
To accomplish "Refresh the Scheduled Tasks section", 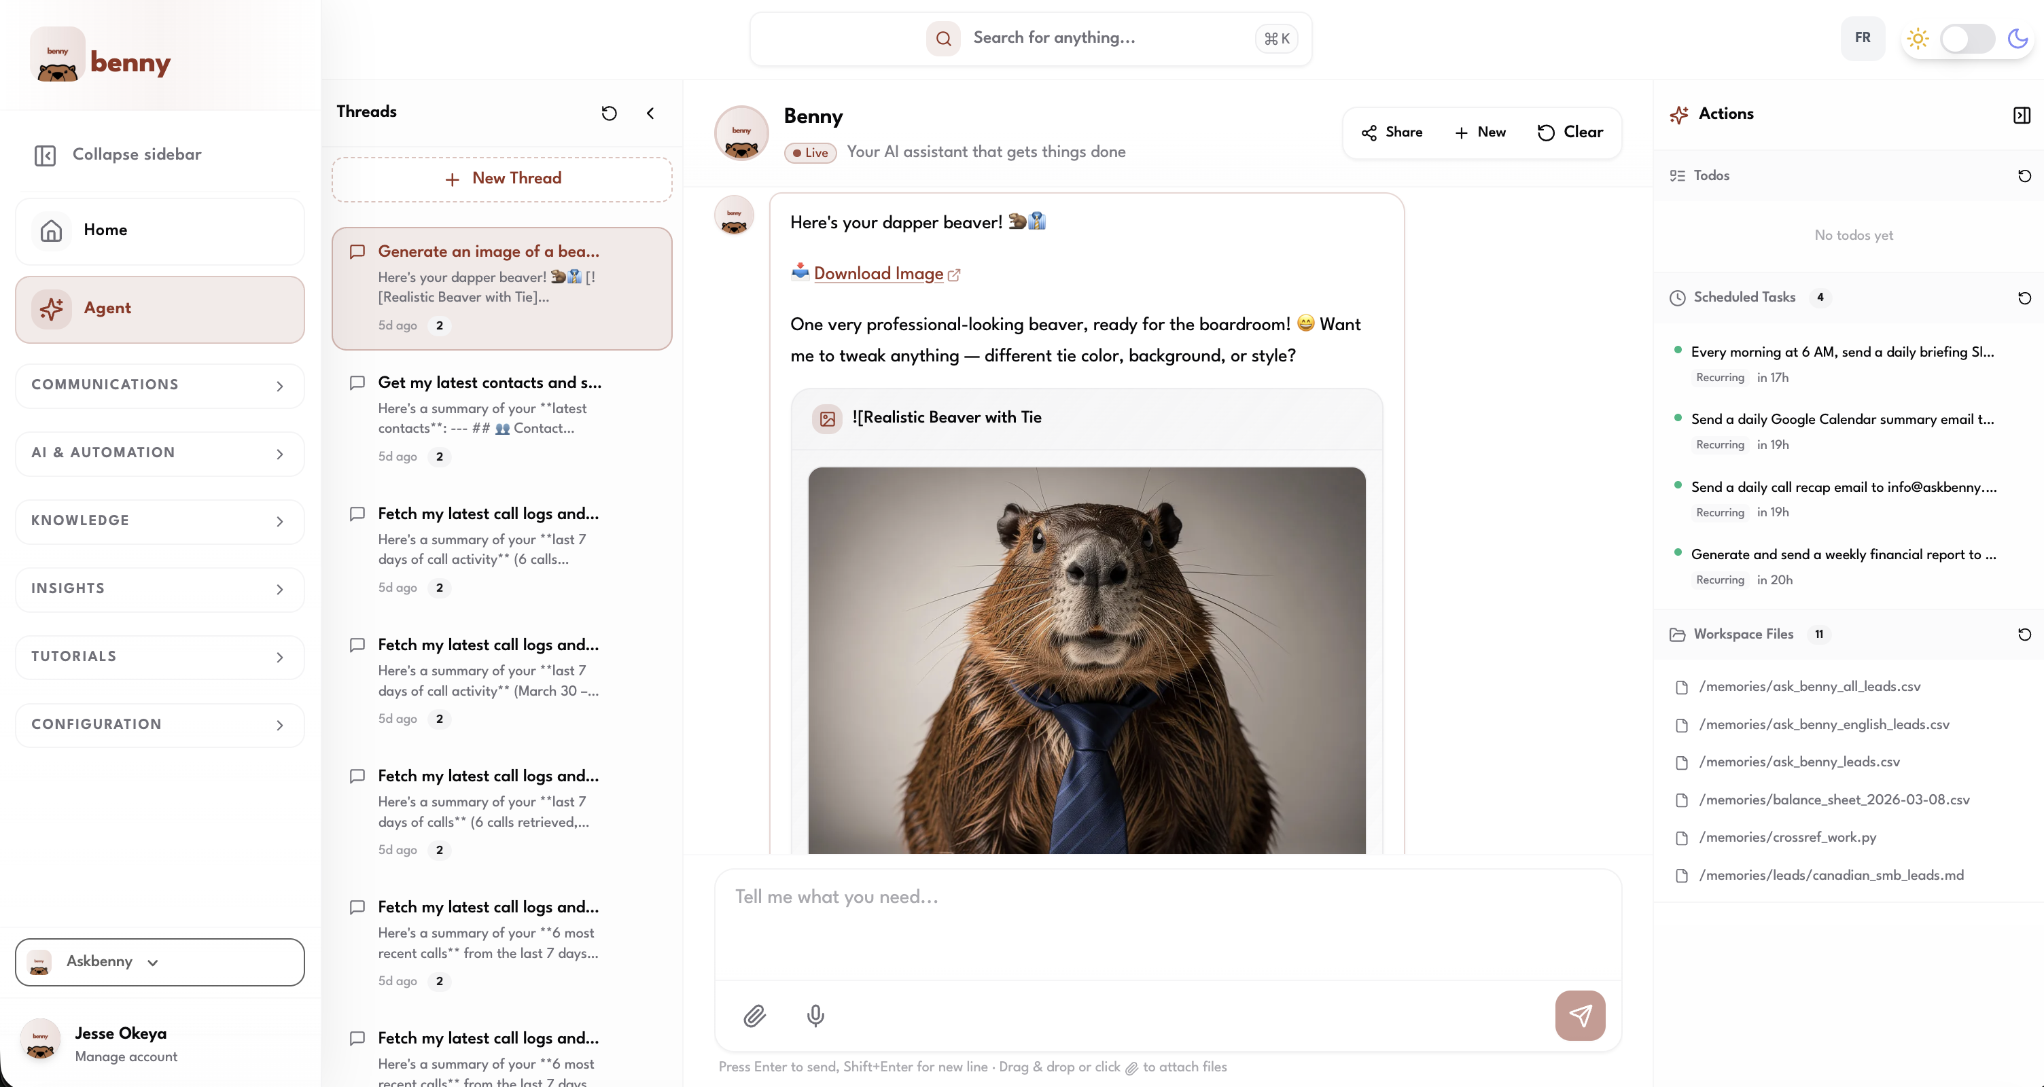I will (x=2024, y=298).
